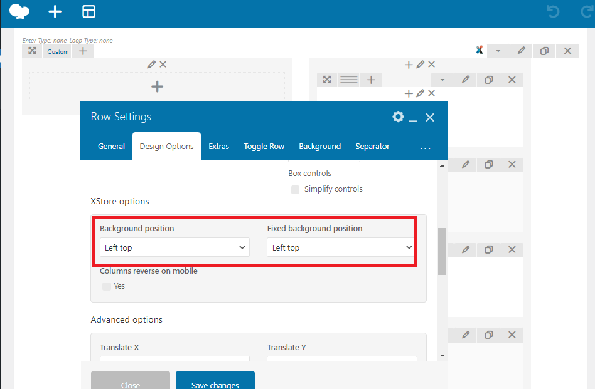Switch to the Background tab

[320, 146]
